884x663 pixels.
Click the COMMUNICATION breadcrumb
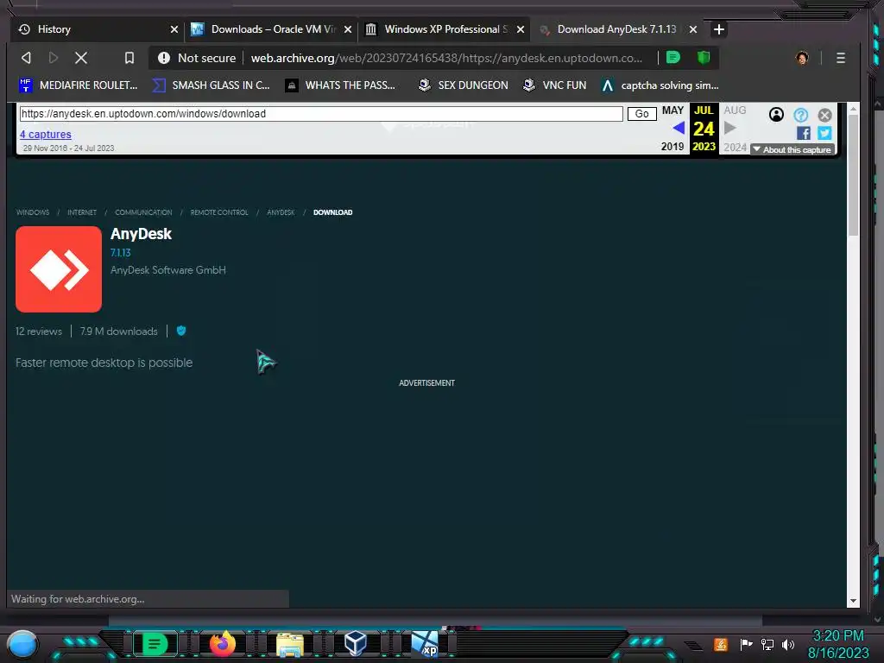143,212
